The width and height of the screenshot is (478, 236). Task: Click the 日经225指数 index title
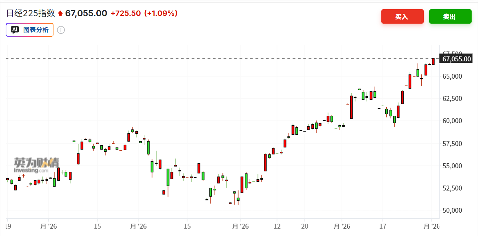pos(31,13)
